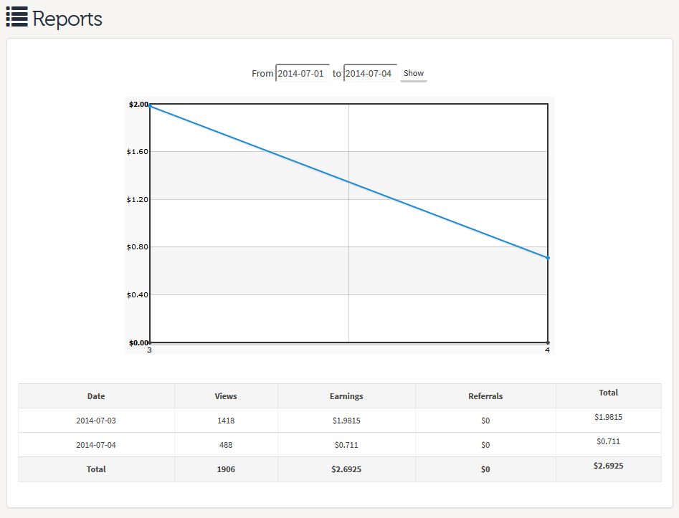The image size is (679, 518).
Task: Select the Total column header
Action: (x=609, y=393)
